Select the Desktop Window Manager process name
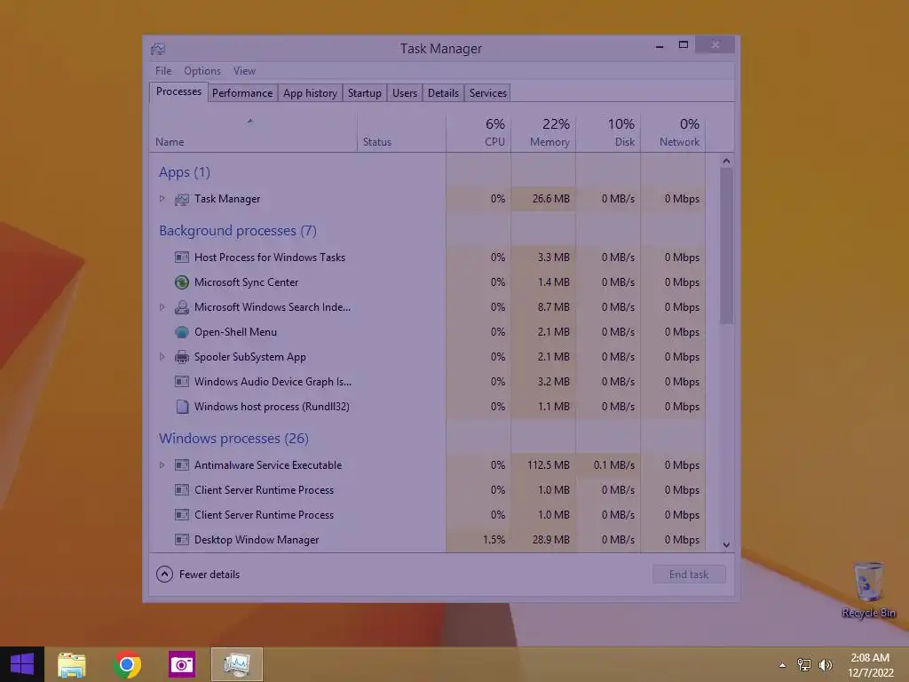Viewport: 909px width, 682px height. pos(257,540)
